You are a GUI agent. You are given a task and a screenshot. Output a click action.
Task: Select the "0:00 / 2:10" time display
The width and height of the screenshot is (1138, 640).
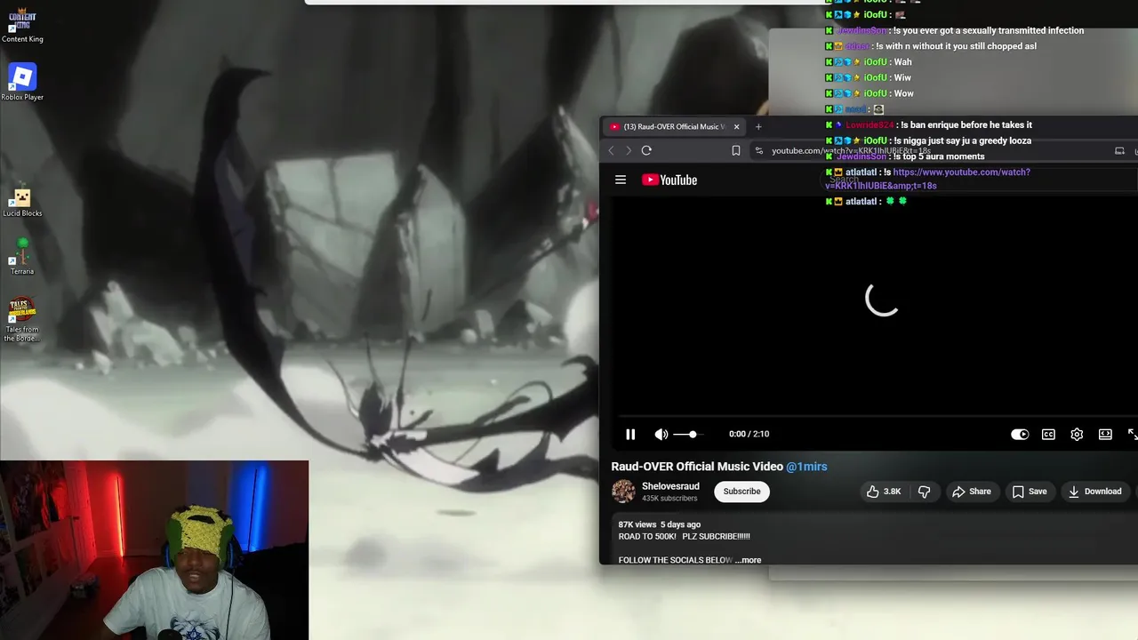pos(749,434)
